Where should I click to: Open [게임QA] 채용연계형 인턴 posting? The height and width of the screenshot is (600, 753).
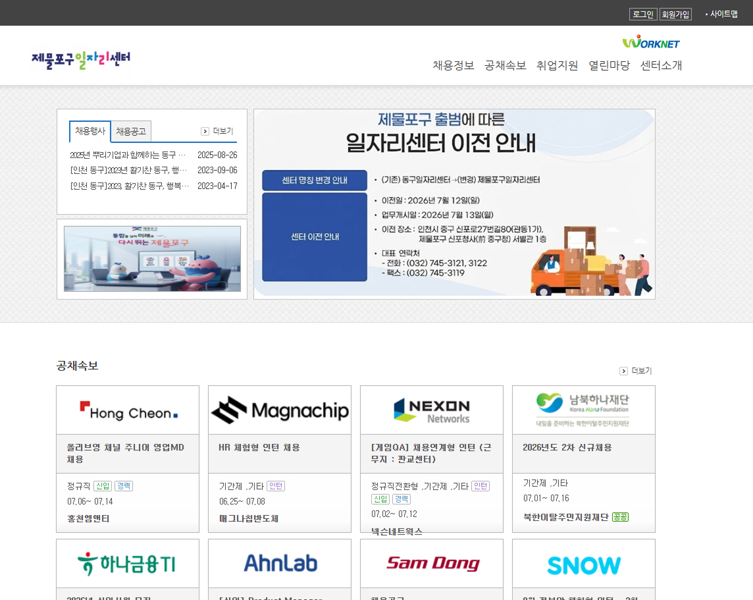pos(431,454)
